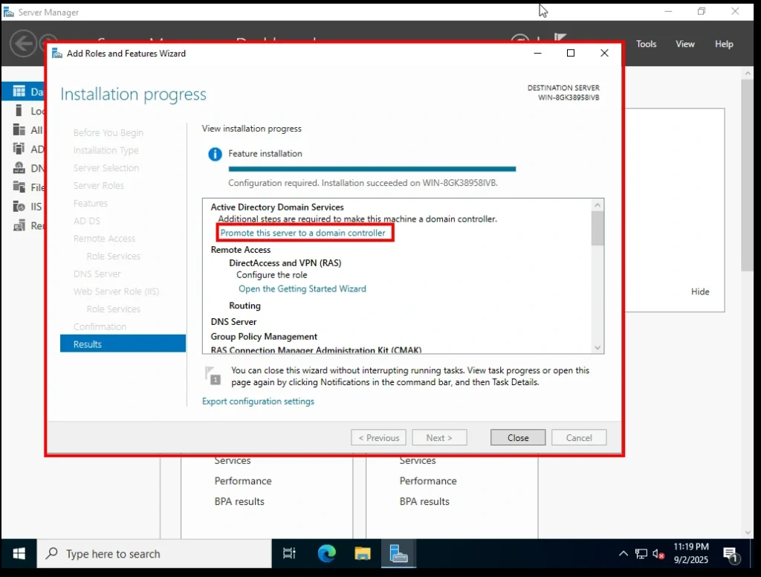
Task: Open the View menu
Action: tap(684, 44)
